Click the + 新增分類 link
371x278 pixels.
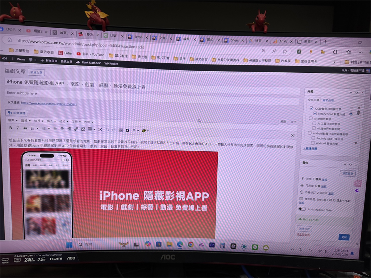[x=310, y=148]
